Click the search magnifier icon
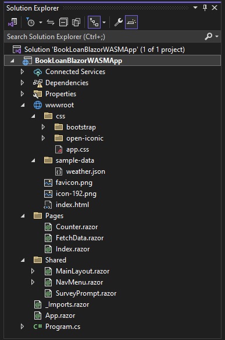 point(208,36)
